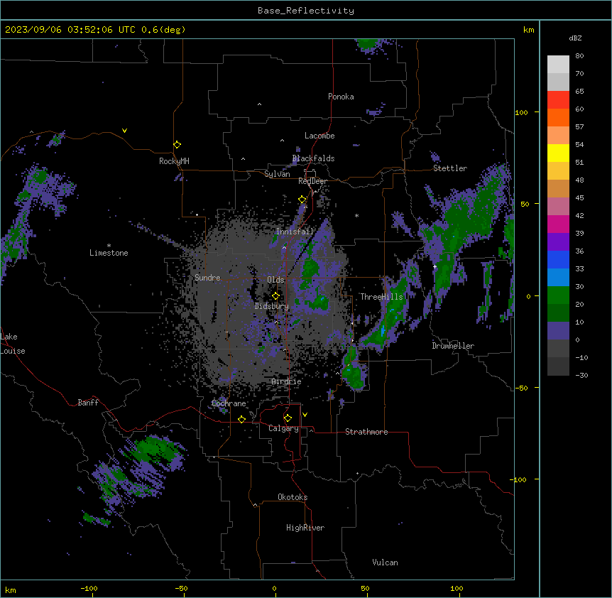Pick the orange 57–60 dBZ swatch
Screen dimensions: 612x598
[558, 117]
